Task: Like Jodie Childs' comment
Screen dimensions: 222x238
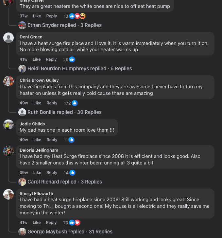Action: click(x=37, y=140)
